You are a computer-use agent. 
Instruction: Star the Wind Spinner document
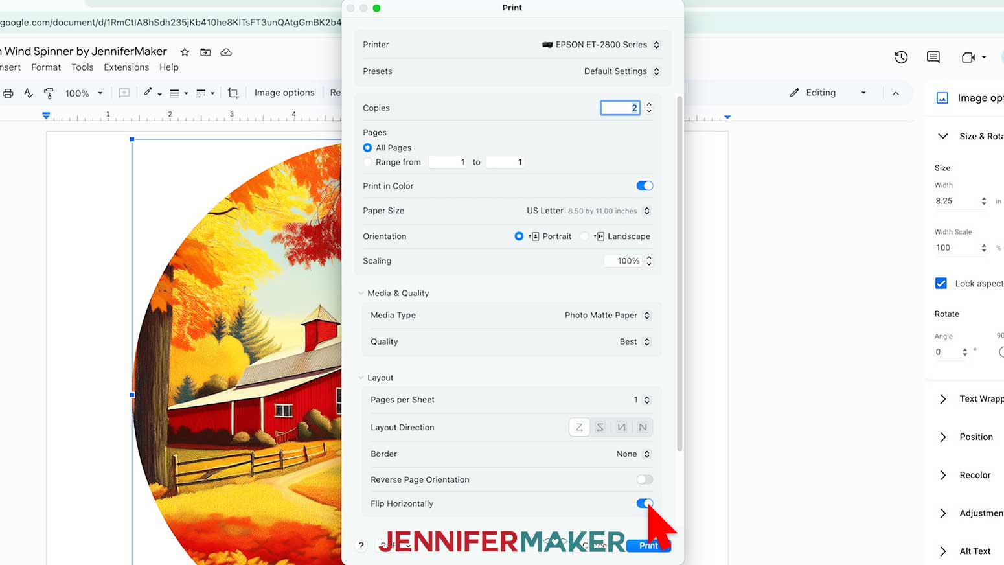pyautogui.click(x=185, y=52)
